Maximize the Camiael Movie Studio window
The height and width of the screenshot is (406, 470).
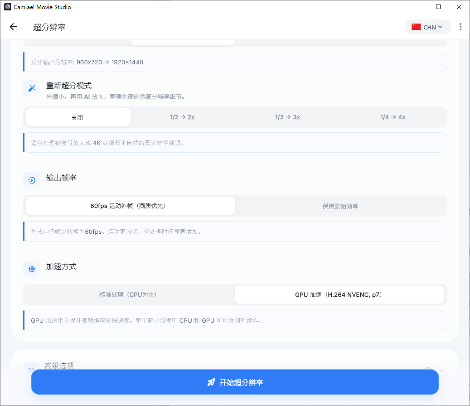438,7
